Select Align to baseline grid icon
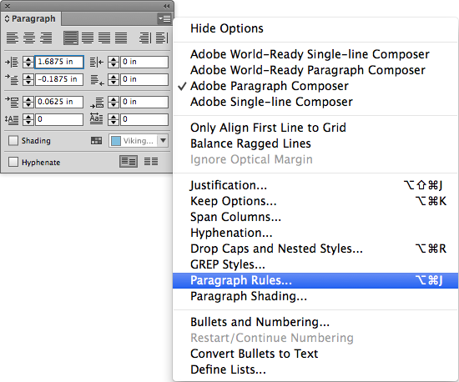This screenshot has height=382, width=459. [x=129, y=162]
